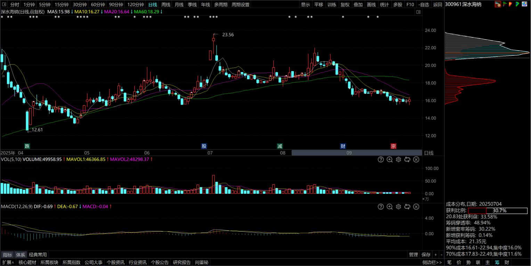This screenshot has width=531, height=266.
Task: Click the 保存 save button
Action: pyautogui.click(x=426, y=255)
